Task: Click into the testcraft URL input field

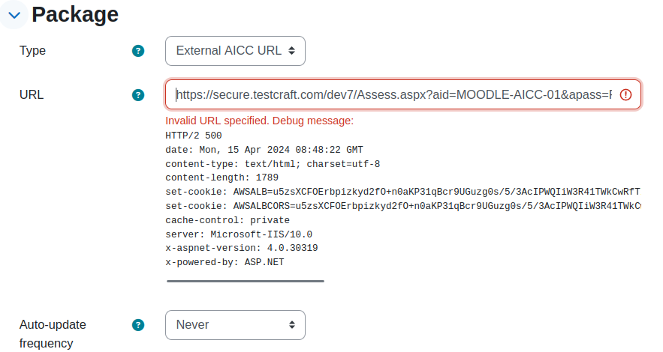Action: (403, 95)
